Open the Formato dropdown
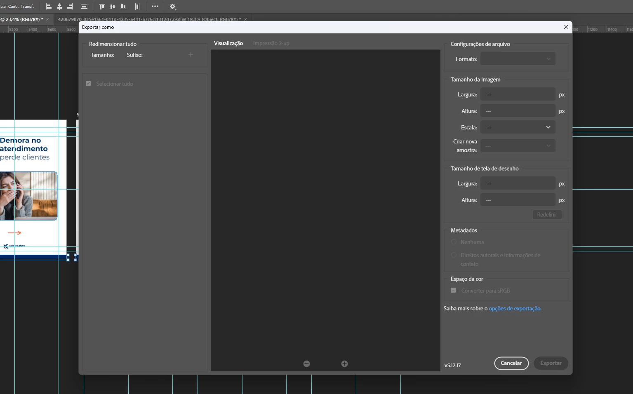This screenshot has width=633, height=394. tap(518, 59)
